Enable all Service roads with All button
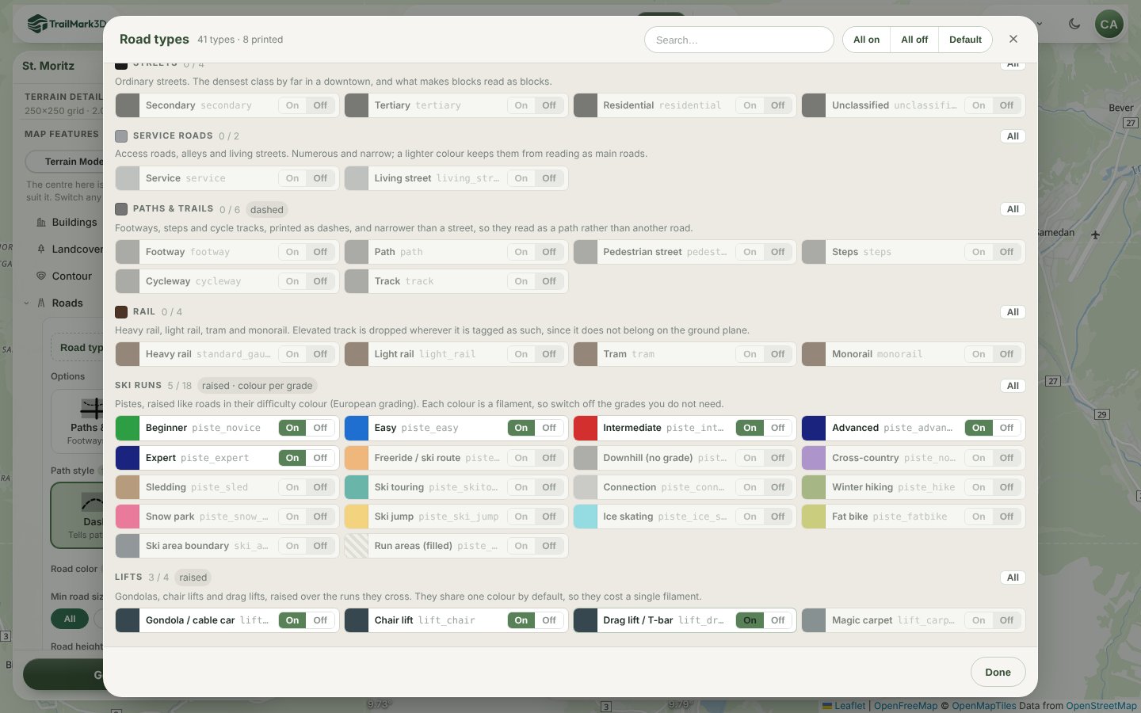 pos(1013,136)
